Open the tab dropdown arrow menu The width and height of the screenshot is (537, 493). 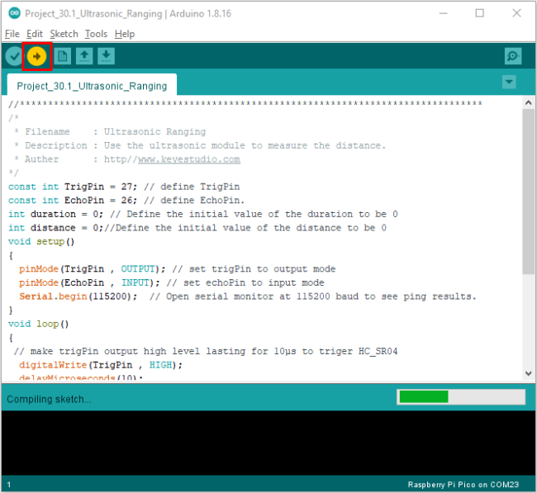pyautogui.click(x=509, y=83)
